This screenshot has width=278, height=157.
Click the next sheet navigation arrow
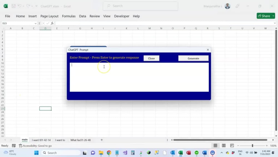[11, 140]
